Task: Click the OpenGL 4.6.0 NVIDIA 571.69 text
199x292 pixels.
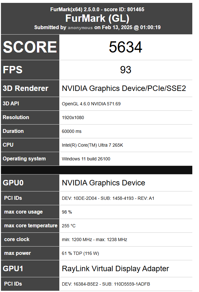Action: point(91,104)
